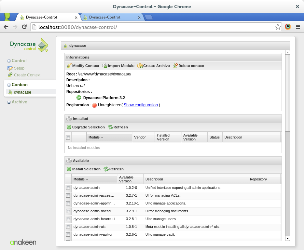
Task: Click the Available panel box icon
Action: tap(69, 161)
